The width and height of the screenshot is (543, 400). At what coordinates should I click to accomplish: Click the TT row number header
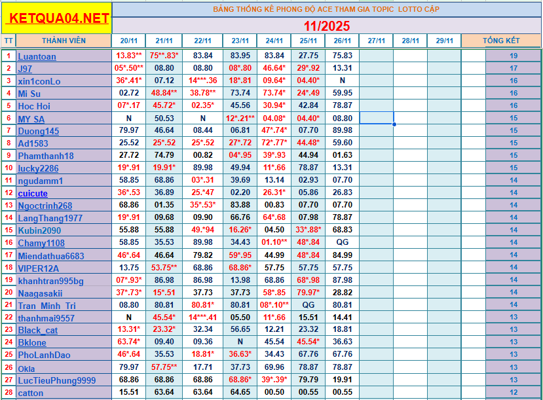[x=9, y=41]
